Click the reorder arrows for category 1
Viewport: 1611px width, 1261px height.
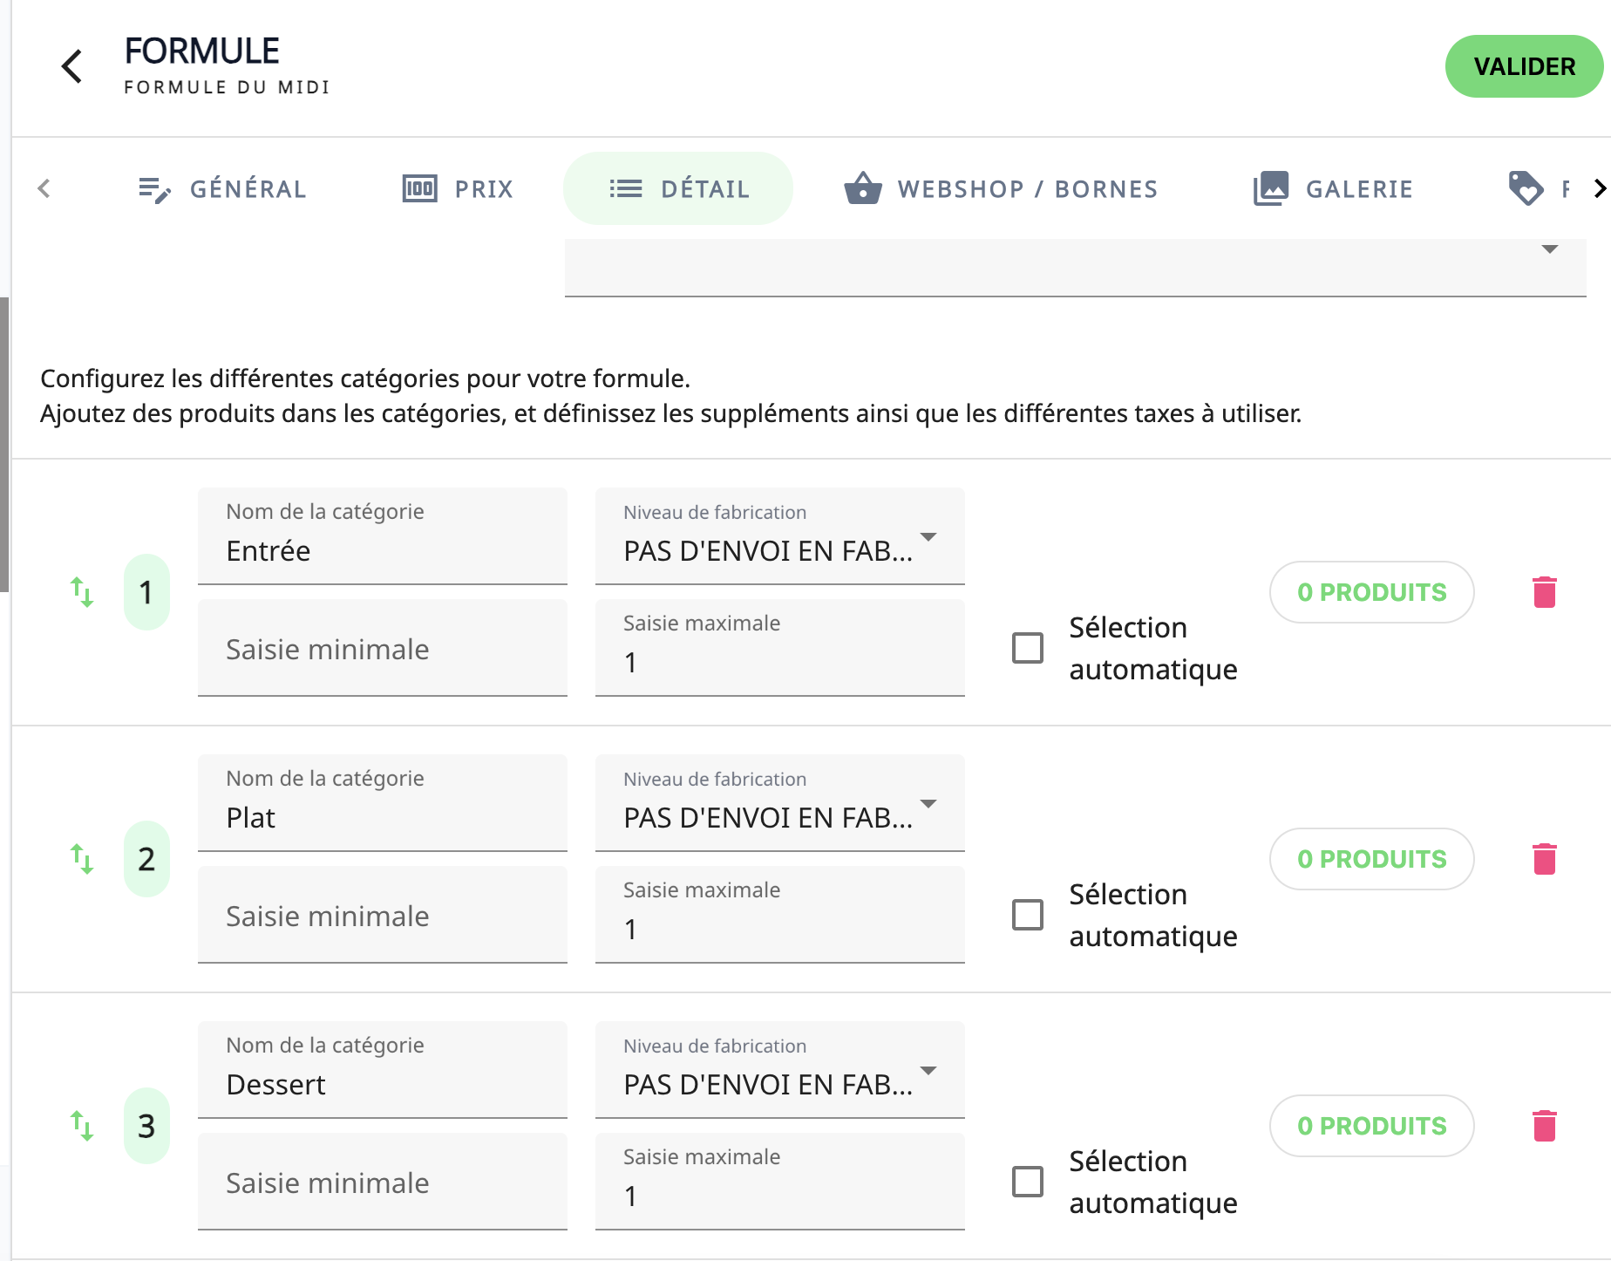(82, 592)
